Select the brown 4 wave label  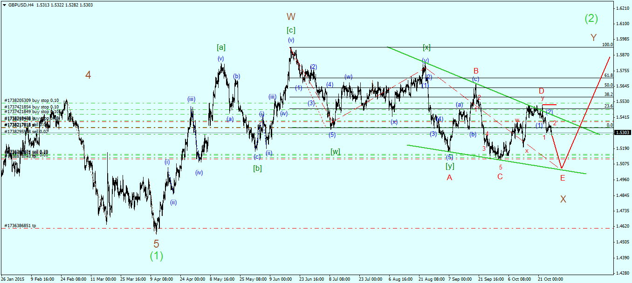pyautogui.click(x=88, y=74)
